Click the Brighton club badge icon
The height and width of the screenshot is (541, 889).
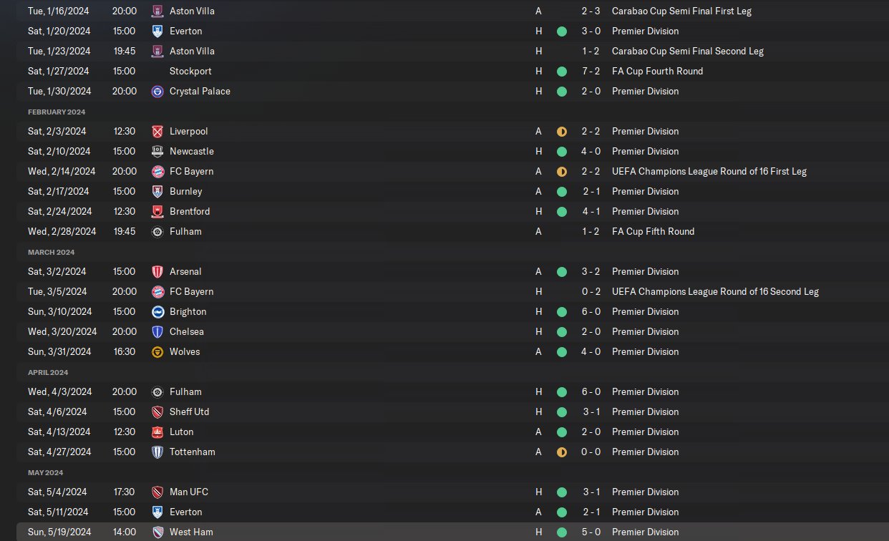coord(157,312)
